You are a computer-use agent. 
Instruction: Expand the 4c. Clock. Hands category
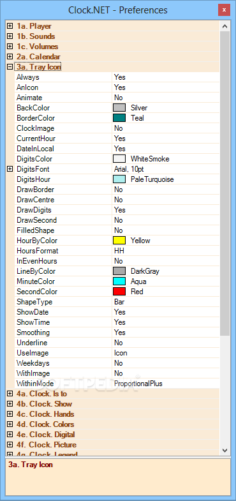[x=10, y=414]
